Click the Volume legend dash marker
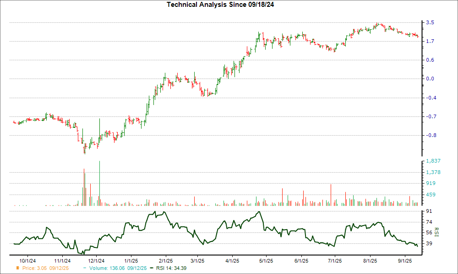Image resolution: width=458 pixels, height=274 pixels. click(x=86, y=268)
